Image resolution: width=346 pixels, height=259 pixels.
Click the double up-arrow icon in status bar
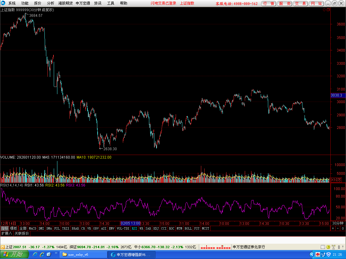point(339,247)
